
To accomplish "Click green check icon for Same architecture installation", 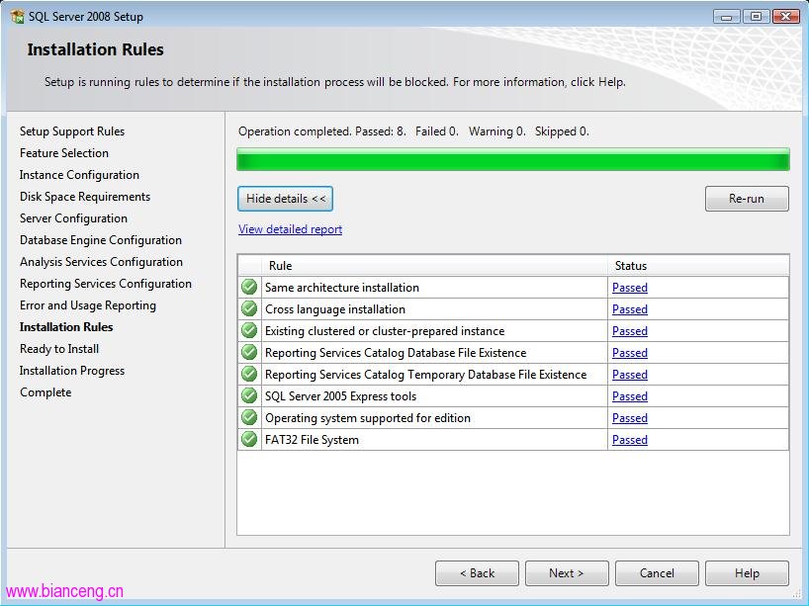I will [x=249, y=287].
